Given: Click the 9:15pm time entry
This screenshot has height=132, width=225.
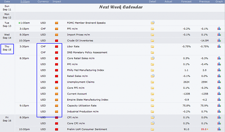Looking at the screenshot, I should click(x=24, y=106).
